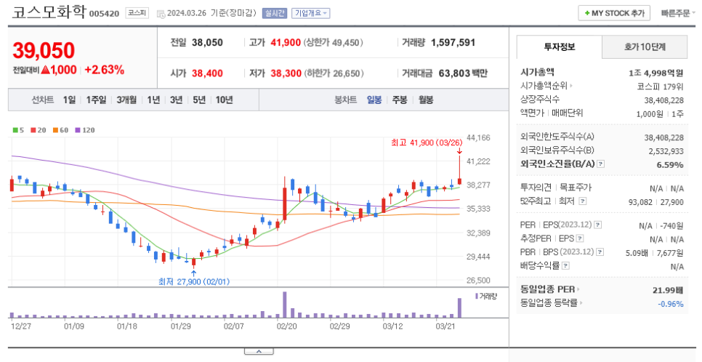Click the 최고 41,900 (03/26) chart marker
Screen dimensions: 702x362
click(x=426, y=142)
